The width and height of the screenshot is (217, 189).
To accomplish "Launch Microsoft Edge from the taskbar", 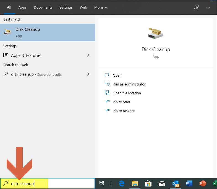I will point(122,183).
